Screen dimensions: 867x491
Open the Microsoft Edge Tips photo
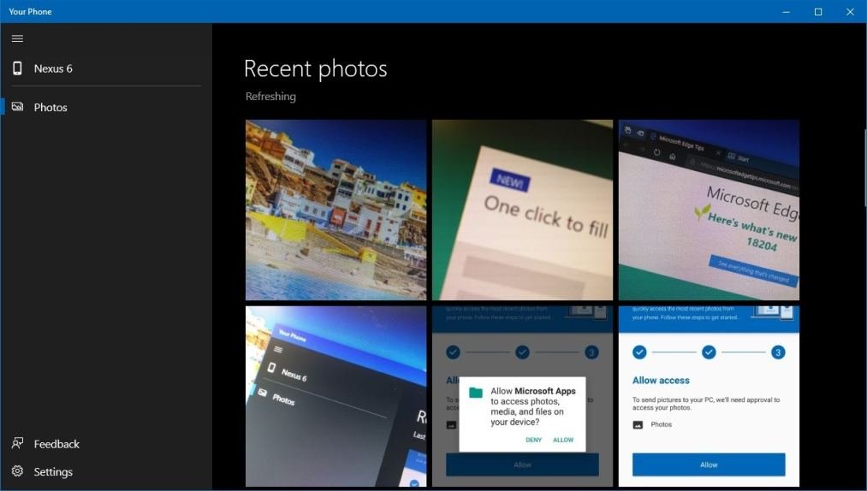(x=709, y=210)
